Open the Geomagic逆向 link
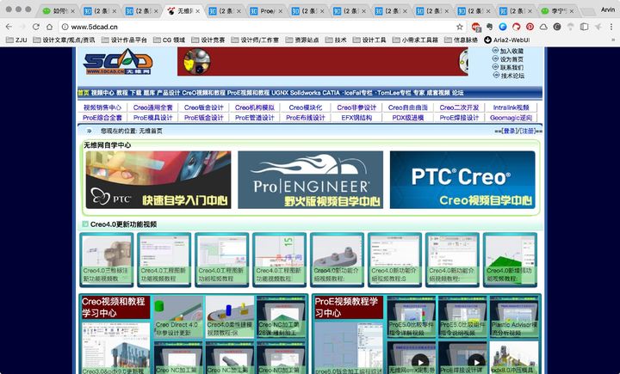The image size is (620, 374). point(511,118)
